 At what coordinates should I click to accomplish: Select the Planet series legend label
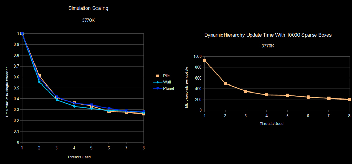point(168,88)
